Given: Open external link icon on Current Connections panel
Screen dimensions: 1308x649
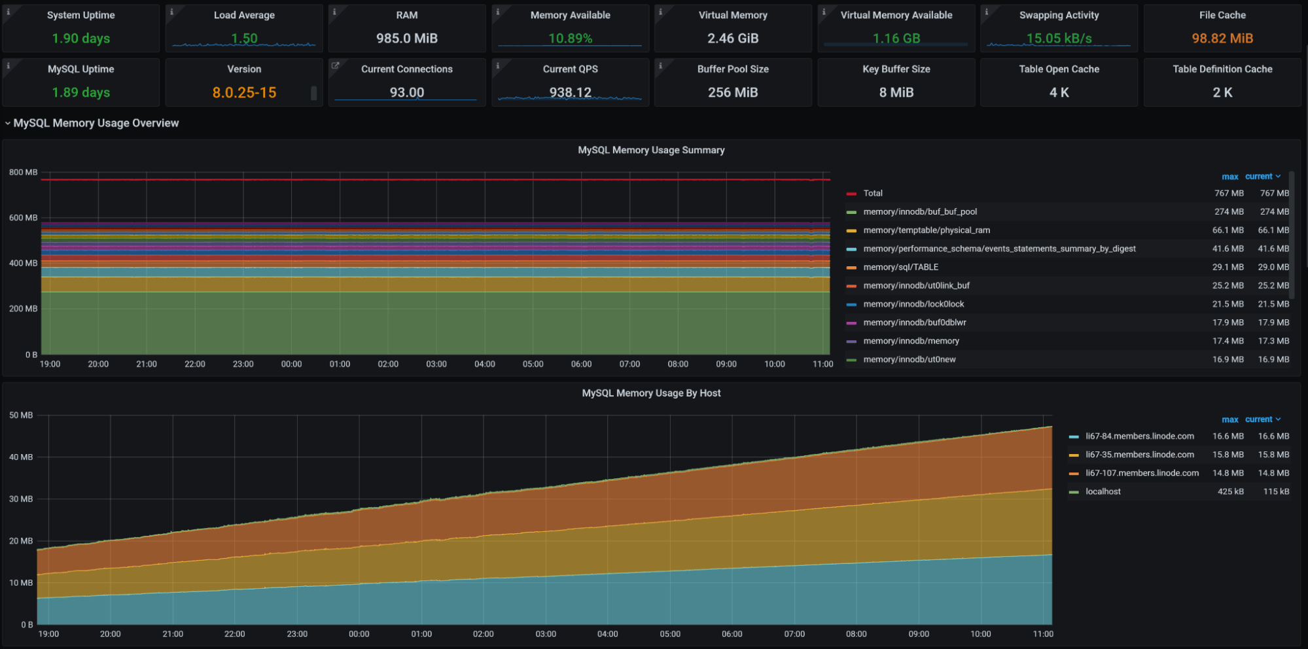Looking at the screenshot, I should click(x=335, y=65).
